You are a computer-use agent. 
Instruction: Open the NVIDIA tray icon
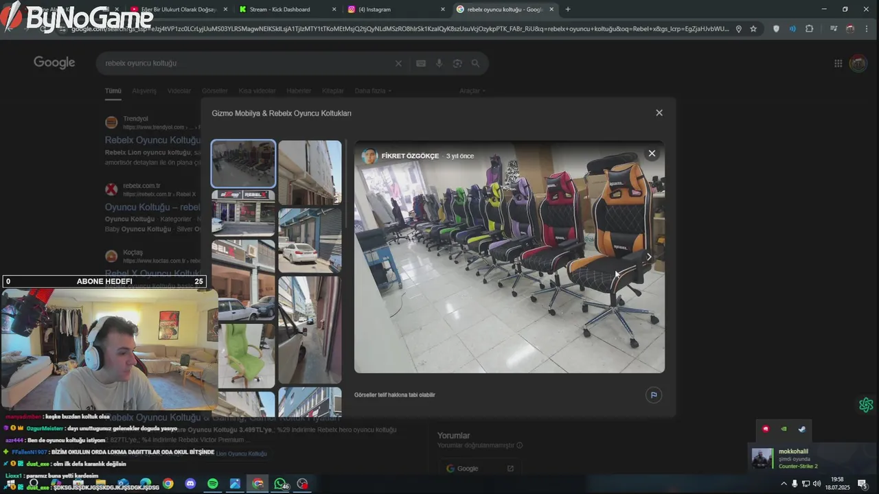tap(784, 429)
